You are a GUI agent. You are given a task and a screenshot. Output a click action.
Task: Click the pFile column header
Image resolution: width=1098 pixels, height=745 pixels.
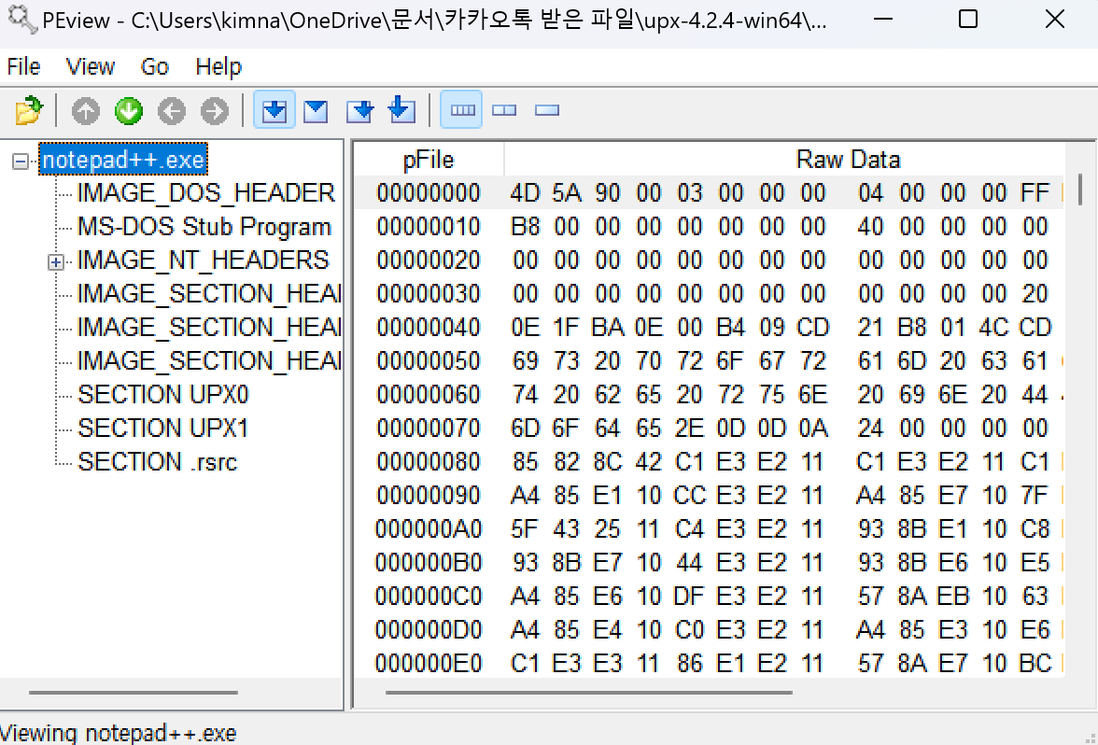click(429, 160)
